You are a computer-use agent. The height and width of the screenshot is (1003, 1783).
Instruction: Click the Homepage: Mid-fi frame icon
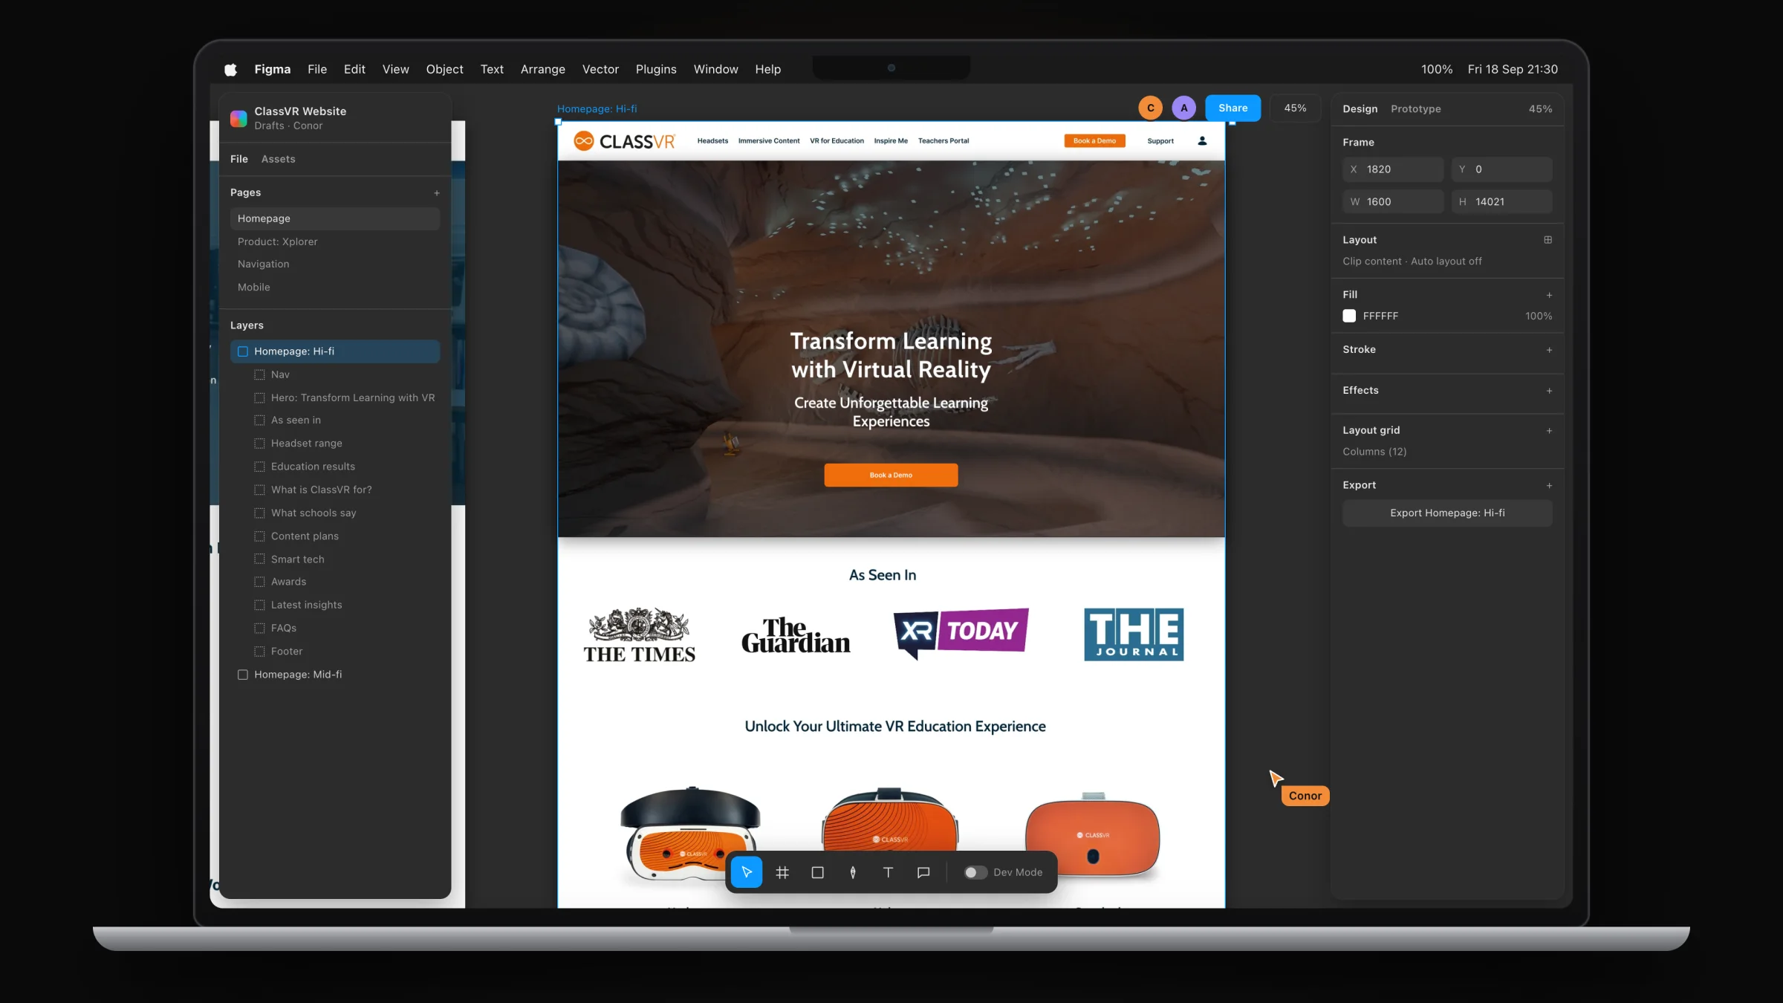(242, 675)
